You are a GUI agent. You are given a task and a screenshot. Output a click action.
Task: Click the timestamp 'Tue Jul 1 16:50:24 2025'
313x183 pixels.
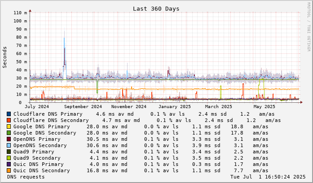pyautogui.click(x=268, y=177)
